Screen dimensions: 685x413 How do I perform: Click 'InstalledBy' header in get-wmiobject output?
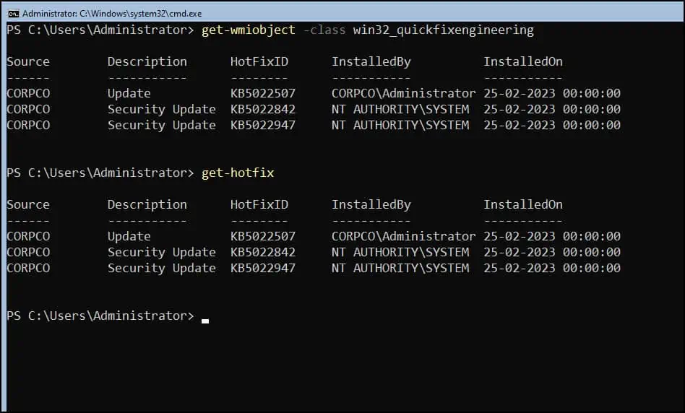tap(371, 62)
